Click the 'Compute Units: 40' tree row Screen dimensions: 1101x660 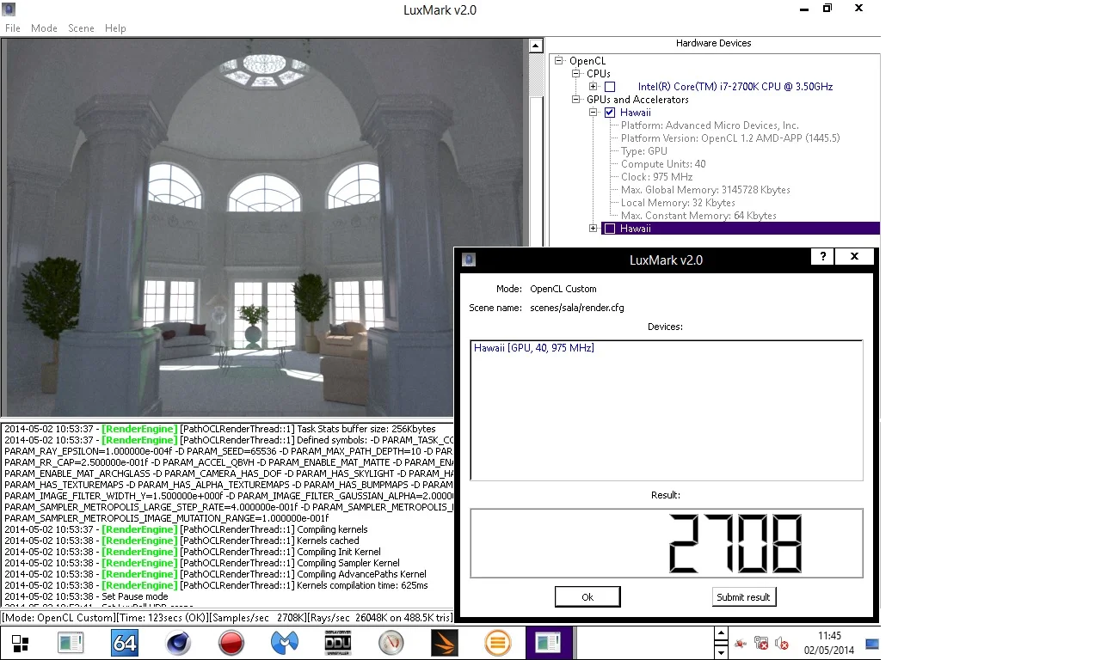663,164
